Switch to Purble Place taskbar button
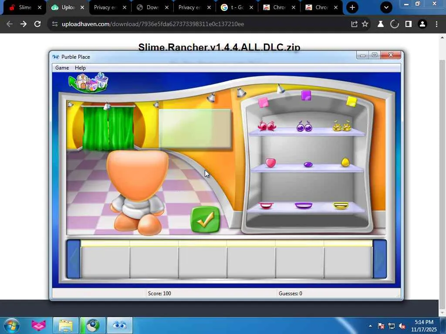Screen dimensions: 446x334 click(x=119, y=325)
